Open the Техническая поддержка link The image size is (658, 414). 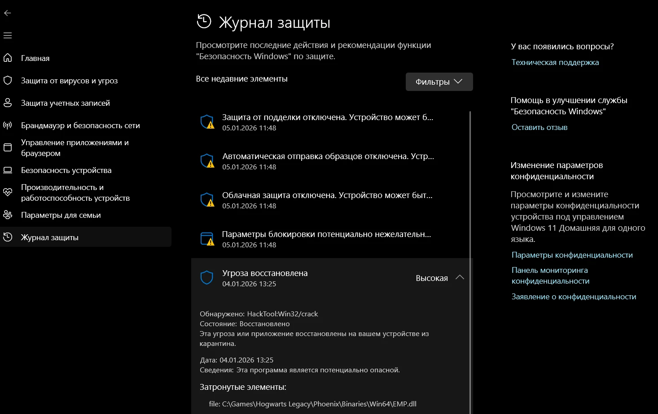pyautogui.click(x=555, y=62)
